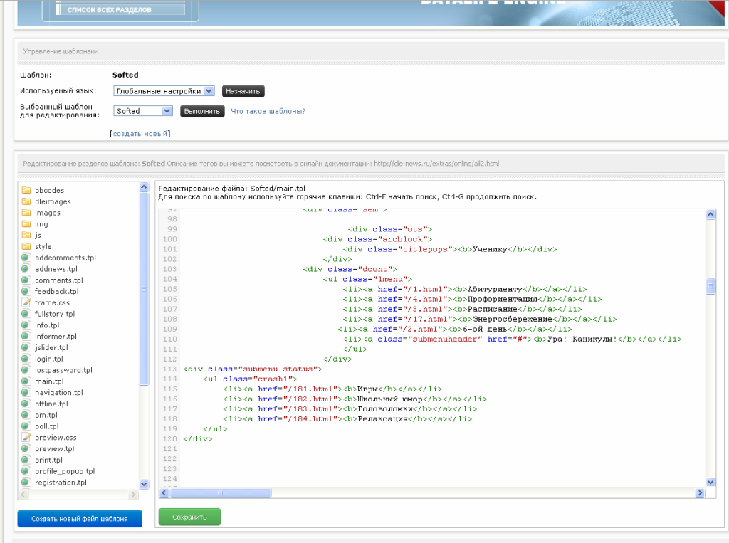This screenshot has width=729, height=543.
Task: Click Создать новый файл шаблона button
Action: coord(80,519)
